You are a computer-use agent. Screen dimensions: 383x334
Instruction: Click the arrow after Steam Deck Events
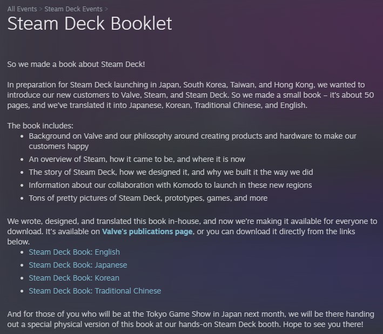click(107, 9)
